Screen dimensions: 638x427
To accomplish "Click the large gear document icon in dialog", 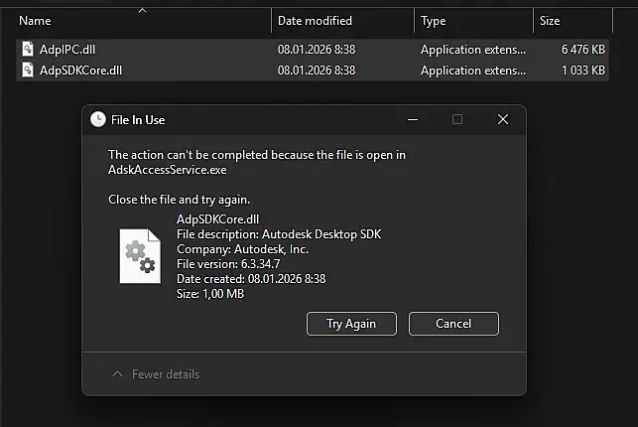I will [x=140, y=255].
